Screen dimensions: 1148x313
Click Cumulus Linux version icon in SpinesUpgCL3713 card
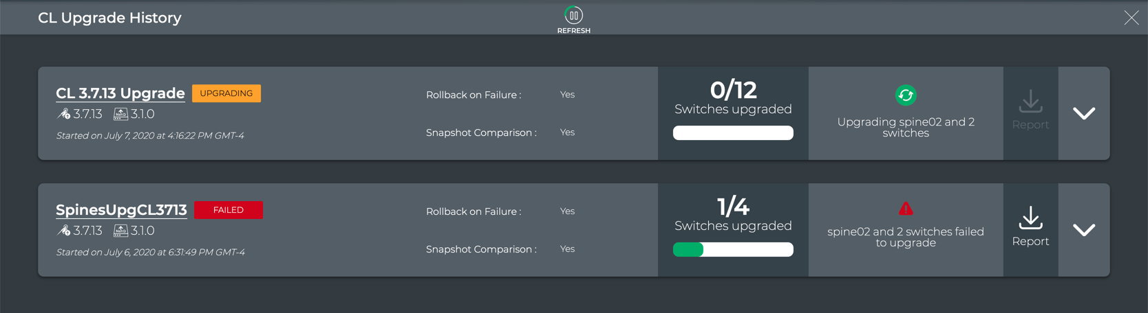64,231
